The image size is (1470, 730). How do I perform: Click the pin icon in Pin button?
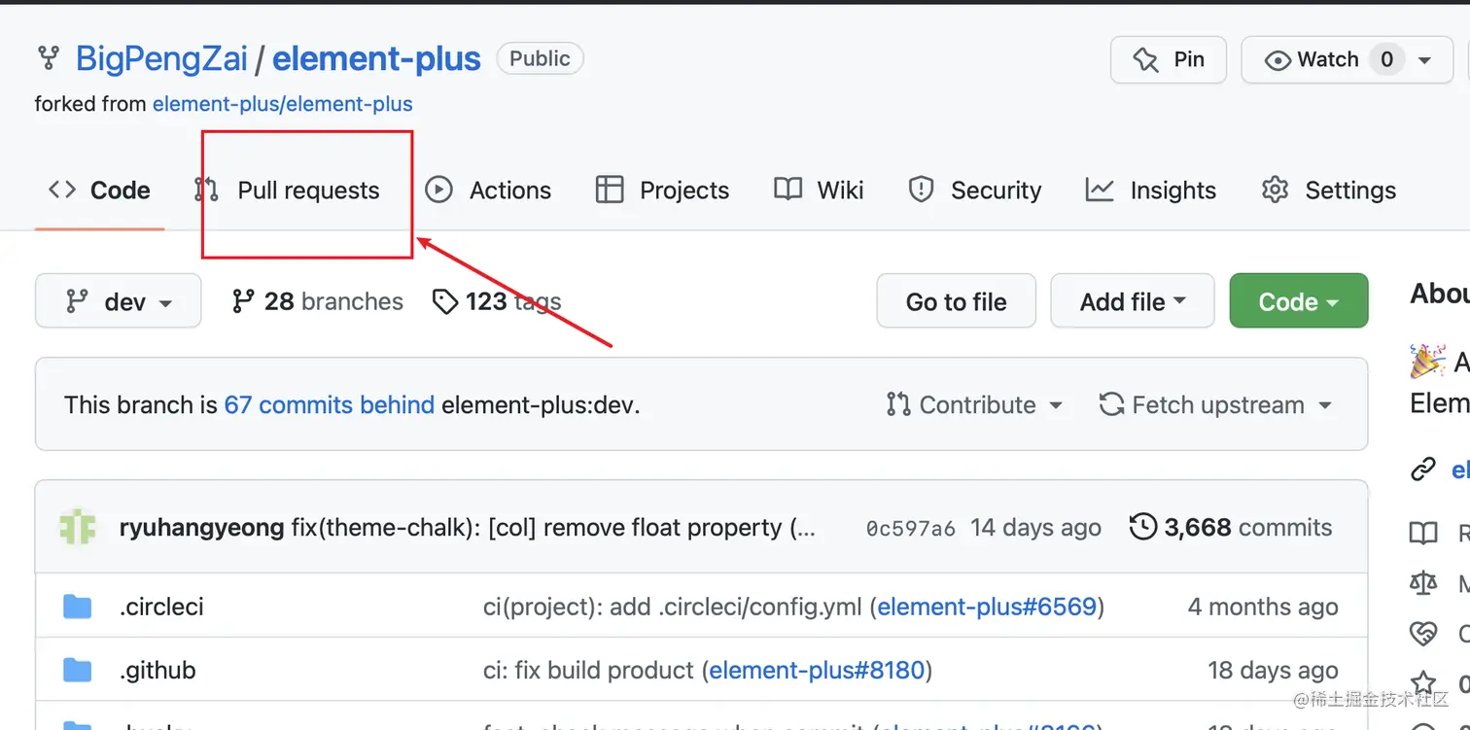coord(1145,60)
